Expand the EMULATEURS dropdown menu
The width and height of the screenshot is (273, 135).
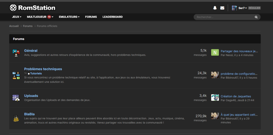(69, 17)
